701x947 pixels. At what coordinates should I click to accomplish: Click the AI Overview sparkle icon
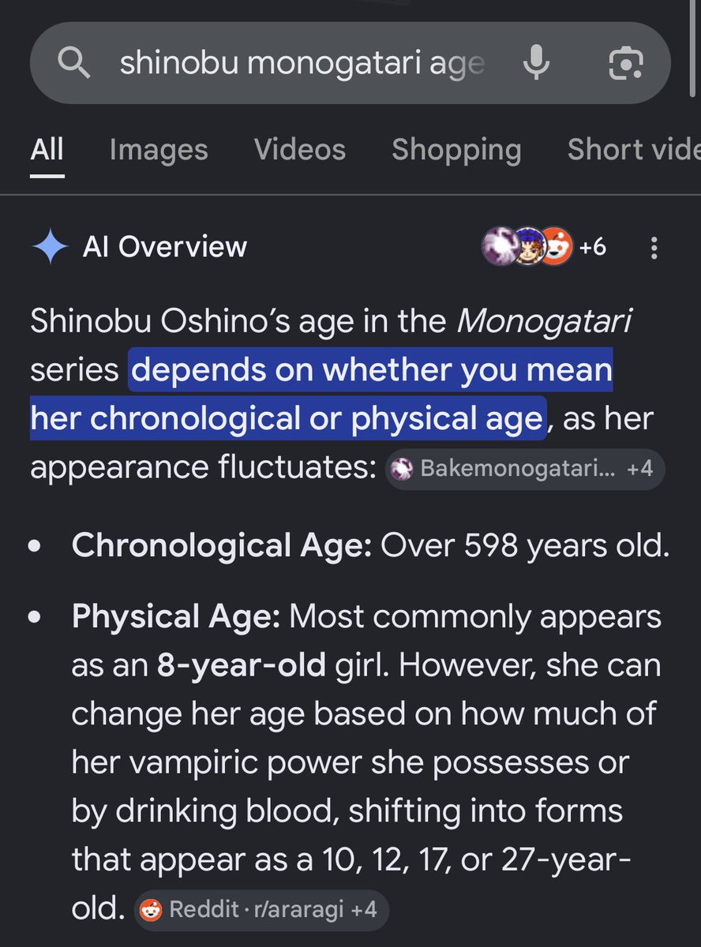click(x=51, y=247)
